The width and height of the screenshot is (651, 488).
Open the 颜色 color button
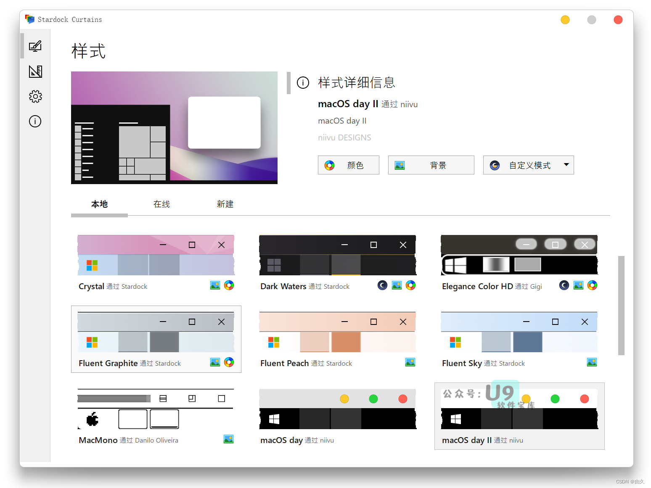349,165
